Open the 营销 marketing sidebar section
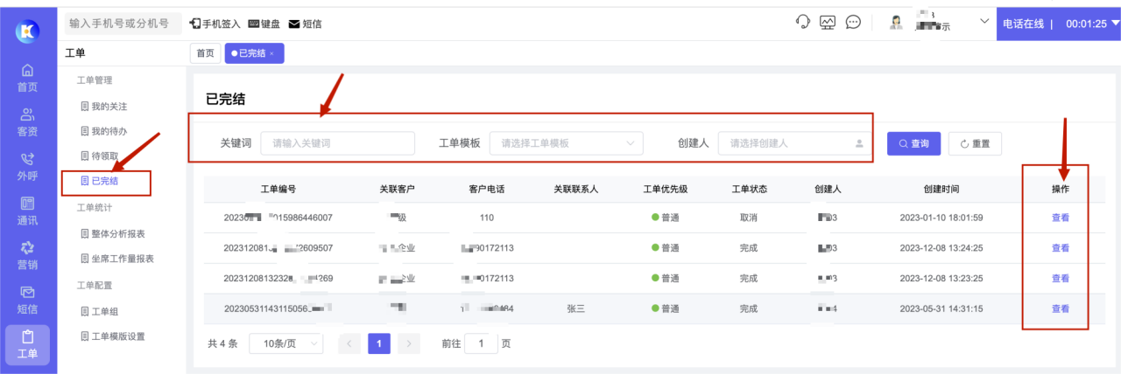This screenshot has width=1121, height=374. coord(28,256)
